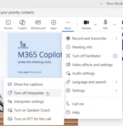123x126 pixels.
Task: Turn on Speaker Coach
Action: [34, 110]
